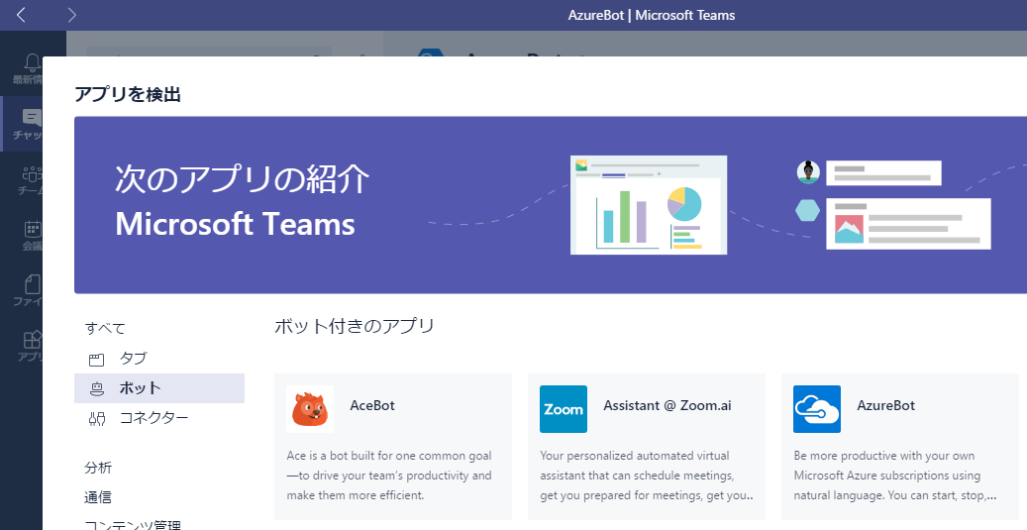Image resolution: width=1027 pixels, height=530 pixels.
Task: Filter apps by 分析 category
Action: (98, 468)
